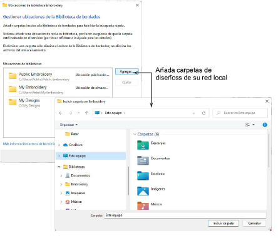Click the Peter folder icon in navigation pane
This screenshot has height=238, width=278.
(67, 134)
